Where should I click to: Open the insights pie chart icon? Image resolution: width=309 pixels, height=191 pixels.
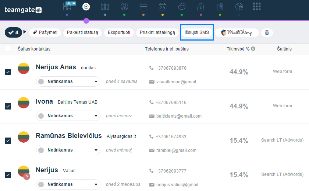tap(239, 7)
